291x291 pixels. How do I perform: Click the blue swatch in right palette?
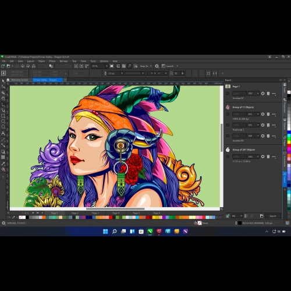[x=289, y=132]
